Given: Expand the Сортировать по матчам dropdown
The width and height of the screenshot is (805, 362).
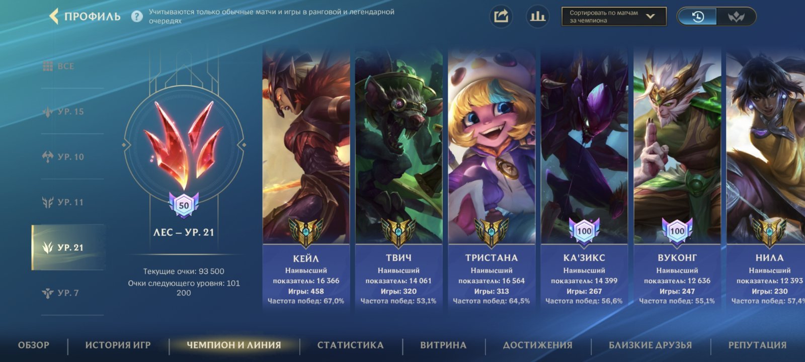Looking at the screenshot, I should [x=614, y=17].
